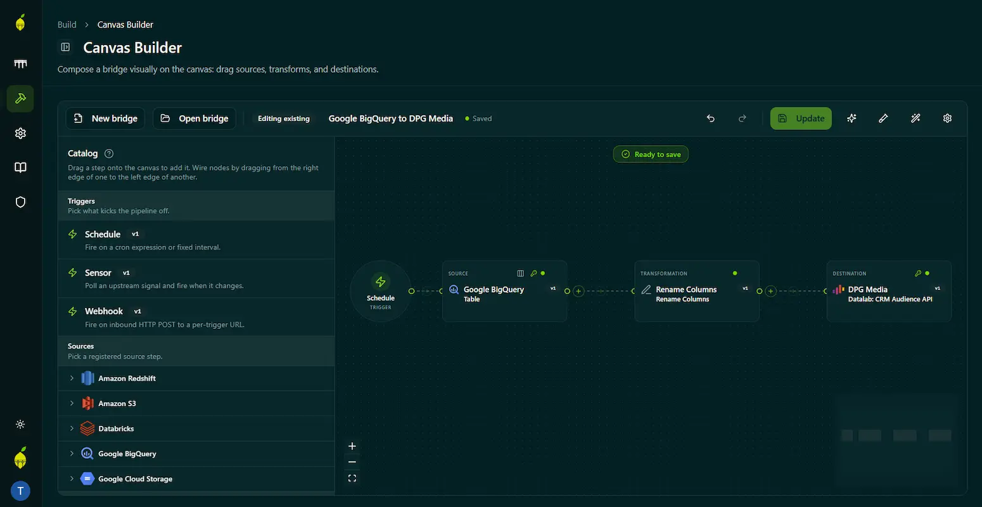Click the Editing existing label
The height and width of the screenshot is (507, 982).
click(284, 119)
